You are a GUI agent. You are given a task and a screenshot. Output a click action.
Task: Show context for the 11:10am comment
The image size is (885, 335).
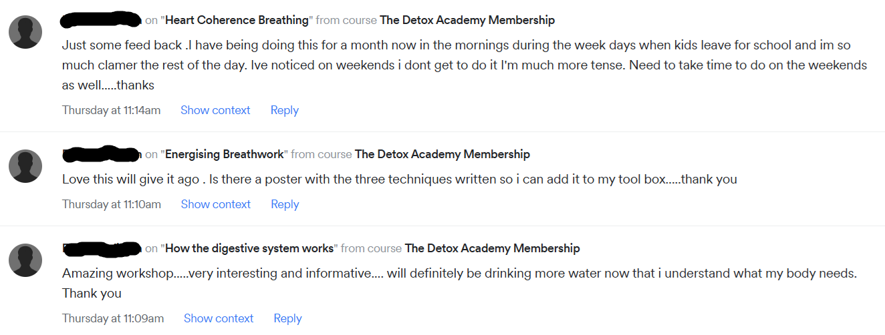click(x=215, y=204)
